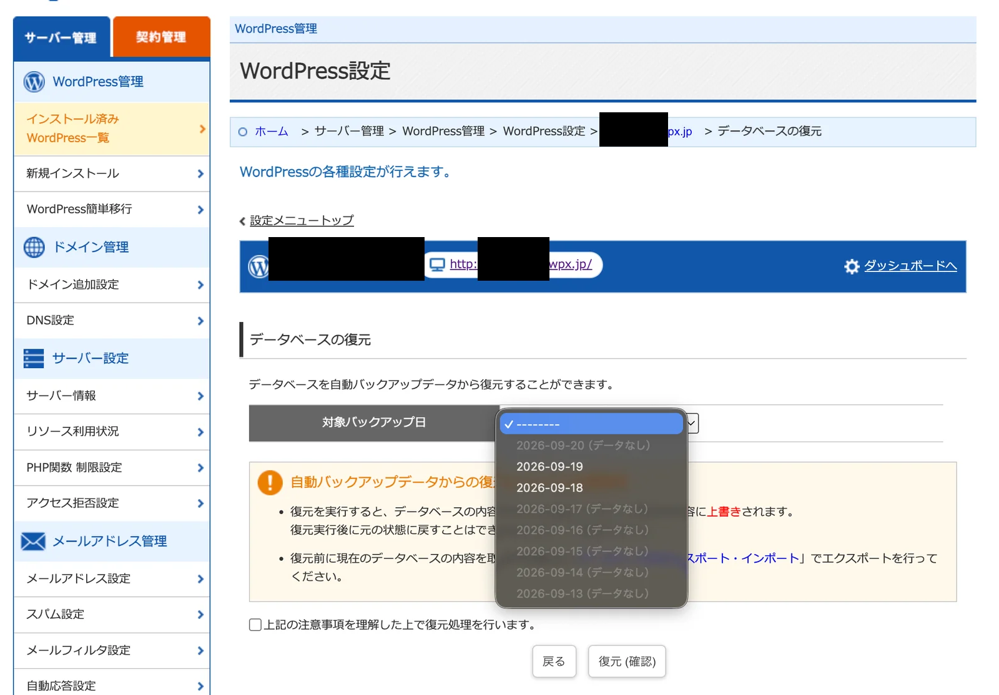Click the envelope icon beside メールアドレス管理
999x695 pixels.
tap(33, 542)
